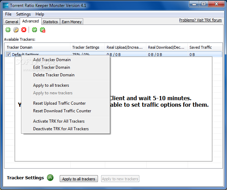This screenshot has height=190, width=227.
Task: Visit the TRK forum link
Action: pos(200,20)
